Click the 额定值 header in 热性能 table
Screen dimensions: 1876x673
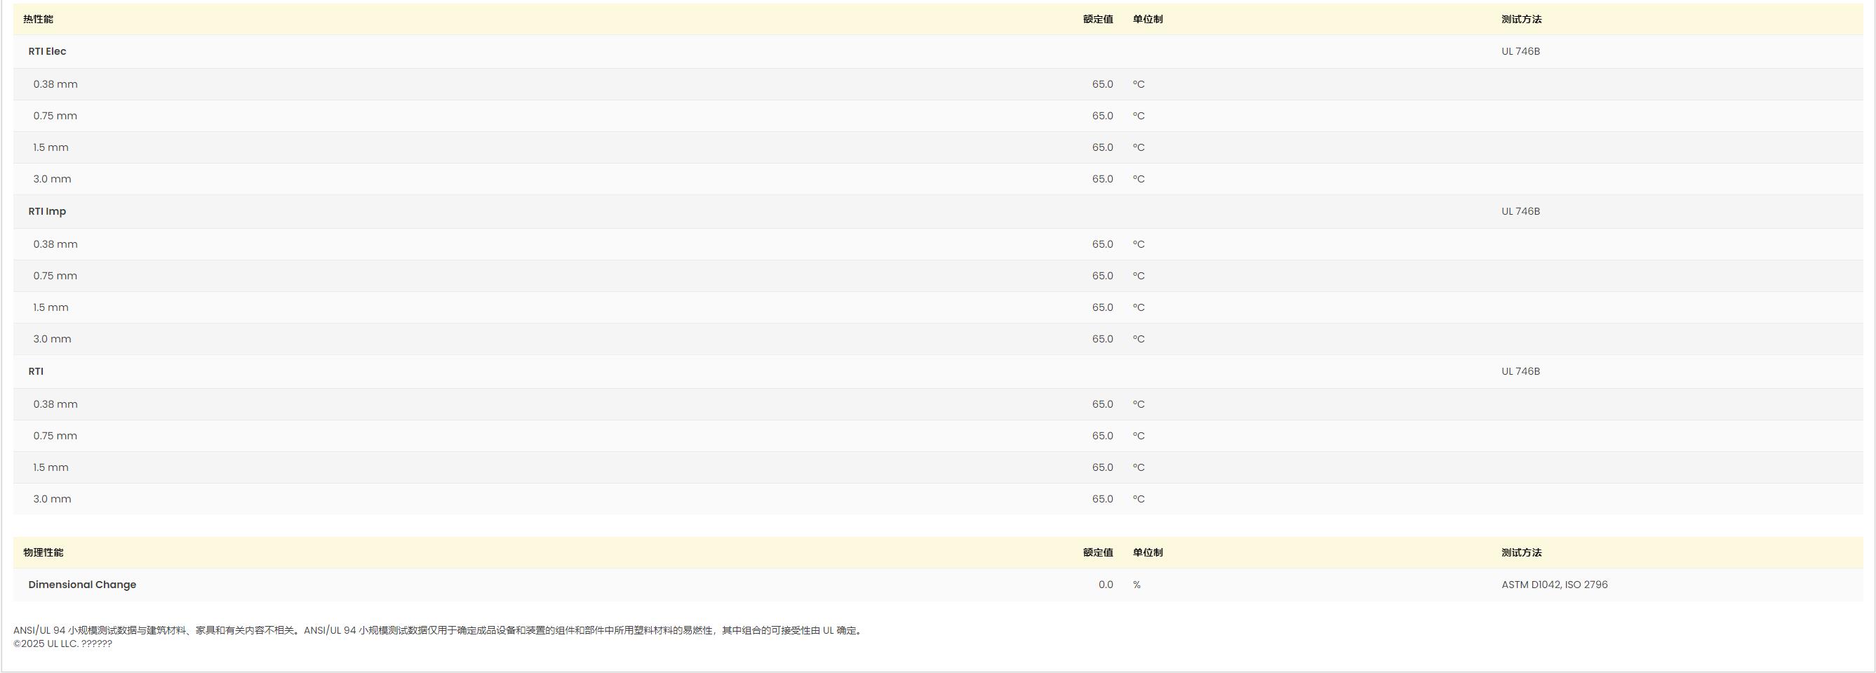coord(1097,20)
